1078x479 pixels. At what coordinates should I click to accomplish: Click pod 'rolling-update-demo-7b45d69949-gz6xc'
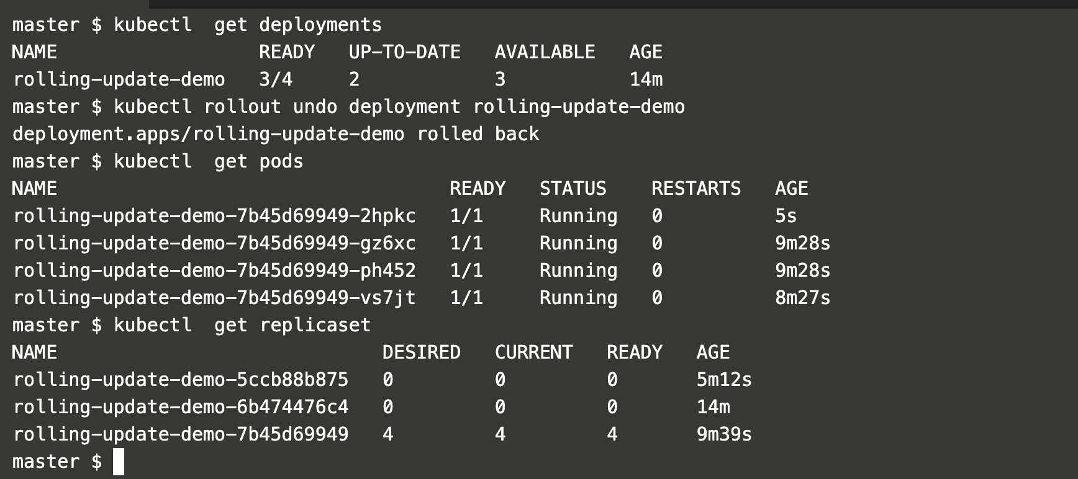point(215,243)
